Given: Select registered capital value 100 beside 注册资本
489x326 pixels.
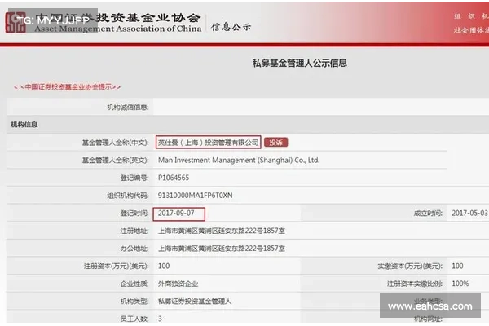Looking at the screenshot, I should click(164, 266).
